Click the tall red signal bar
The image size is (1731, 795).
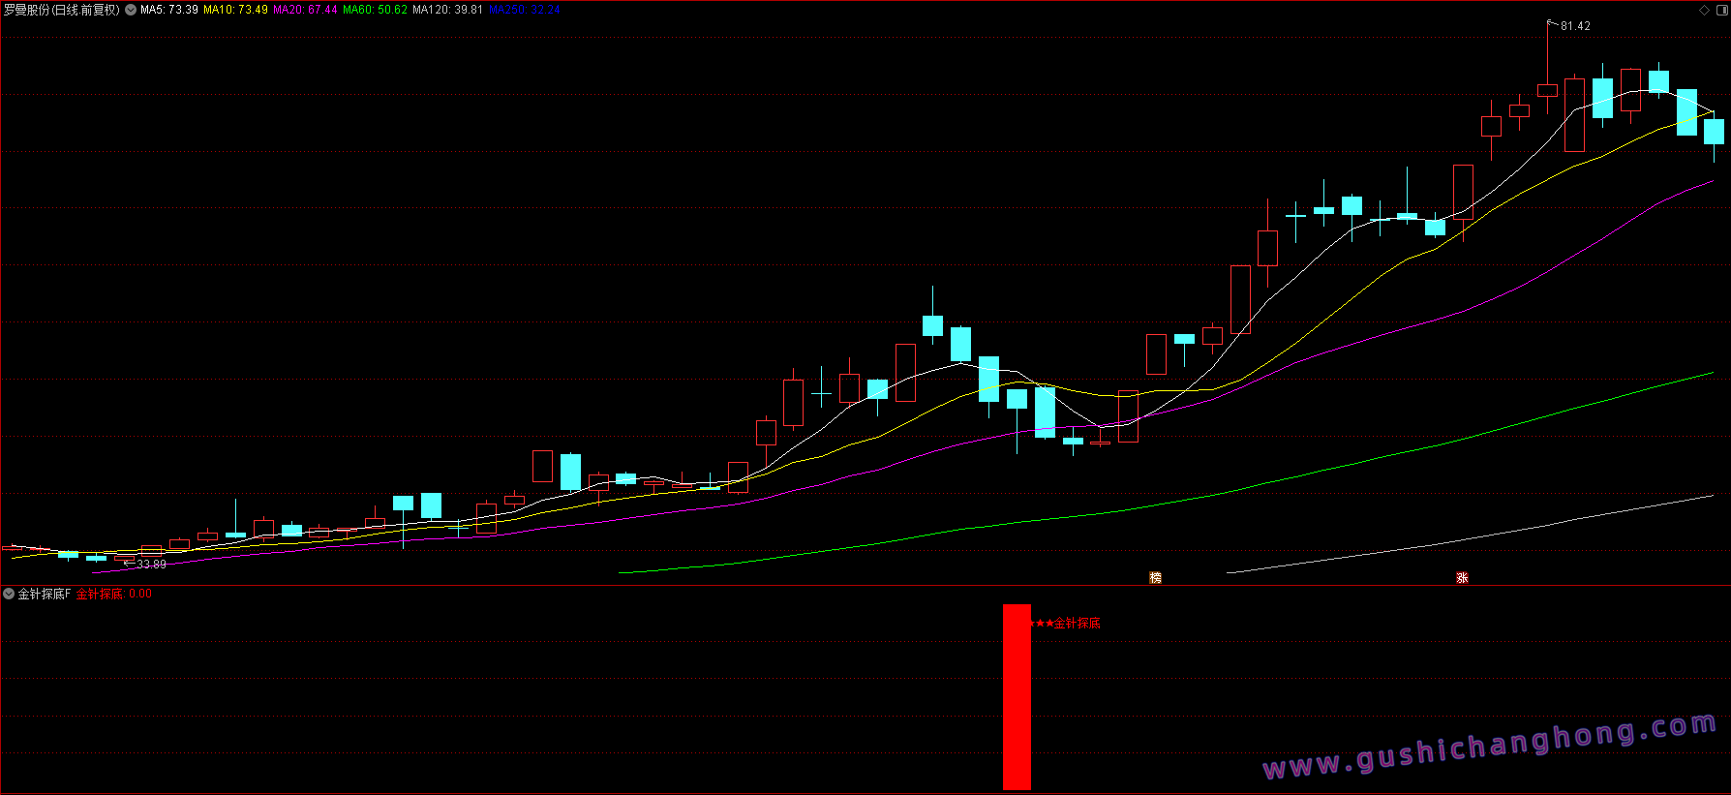coord(1017,697)
